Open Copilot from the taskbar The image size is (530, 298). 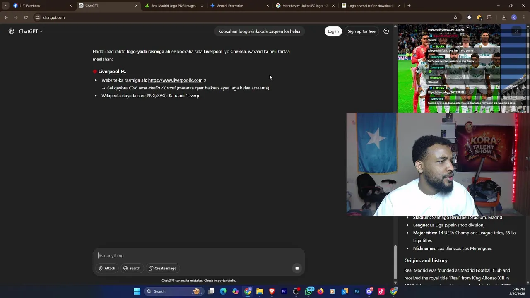pos(235,291)
